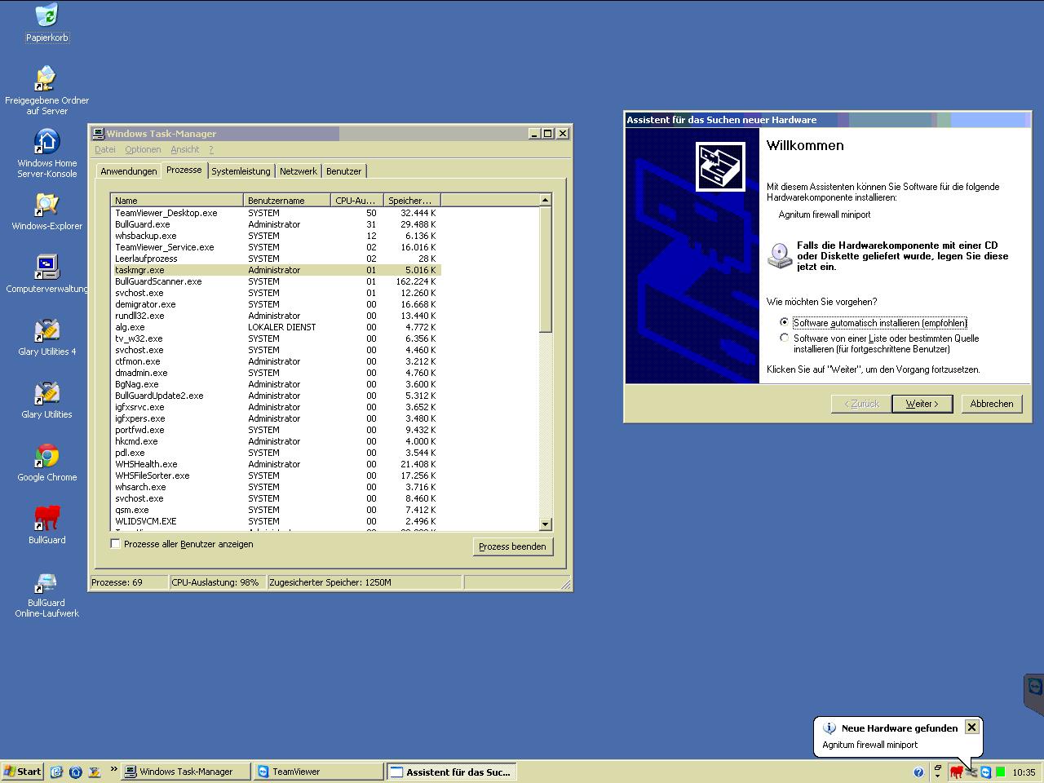This screenshot has width=1044, height=783.
Task: Select demigrator.exe process row
Action: click(x=276, y=304)
